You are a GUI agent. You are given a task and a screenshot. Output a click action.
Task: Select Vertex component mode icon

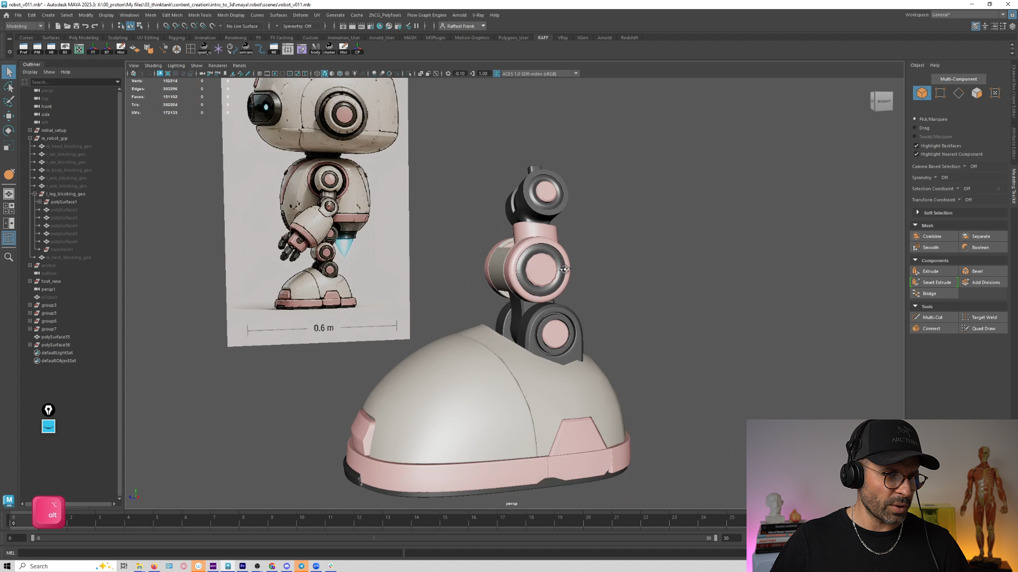point(940,93)
